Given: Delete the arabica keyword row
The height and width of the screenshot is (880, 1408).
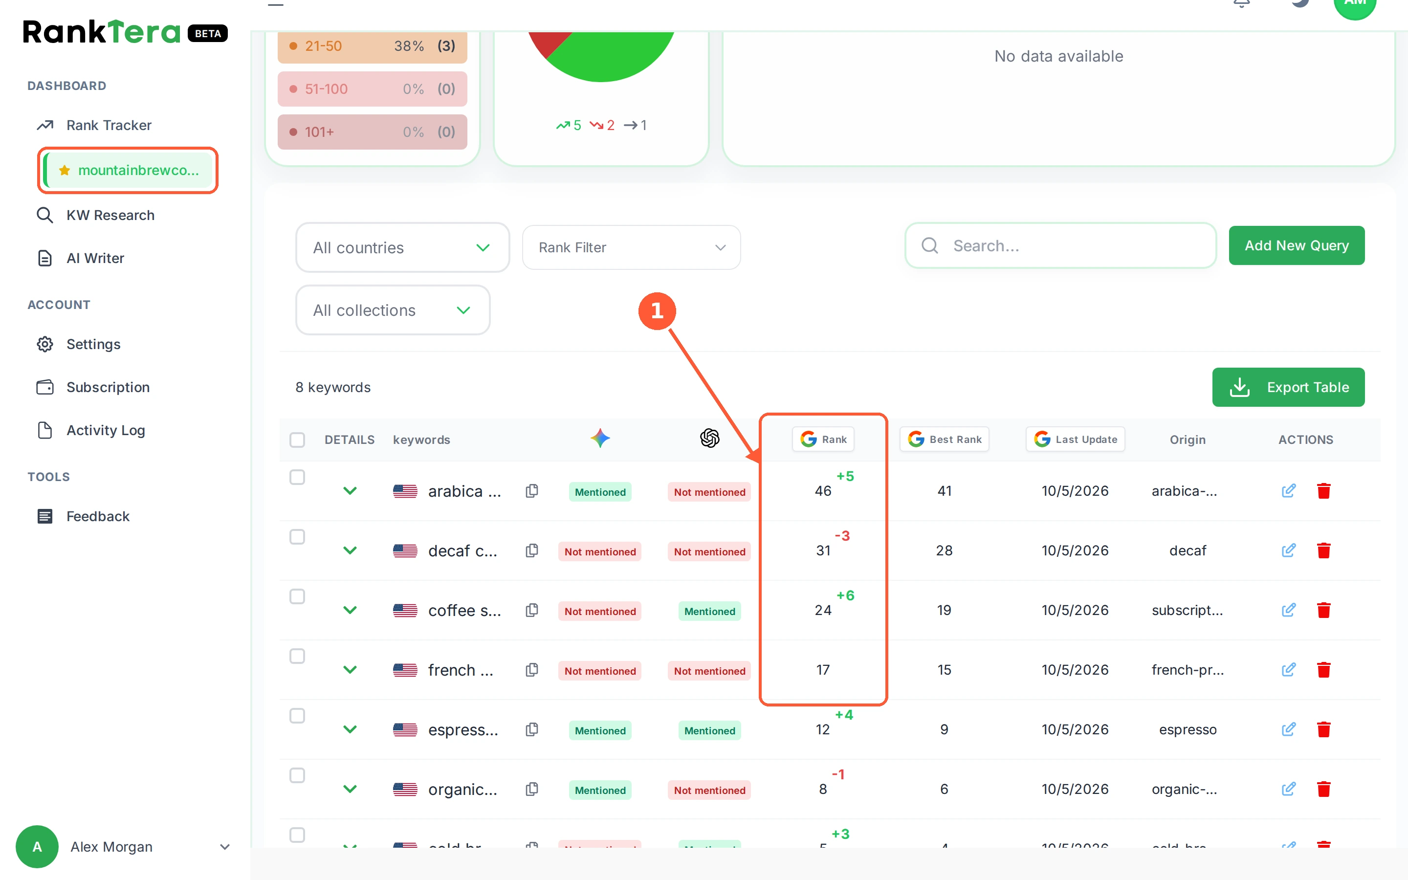Looking at the screenshot, I should click(1323, 491).
